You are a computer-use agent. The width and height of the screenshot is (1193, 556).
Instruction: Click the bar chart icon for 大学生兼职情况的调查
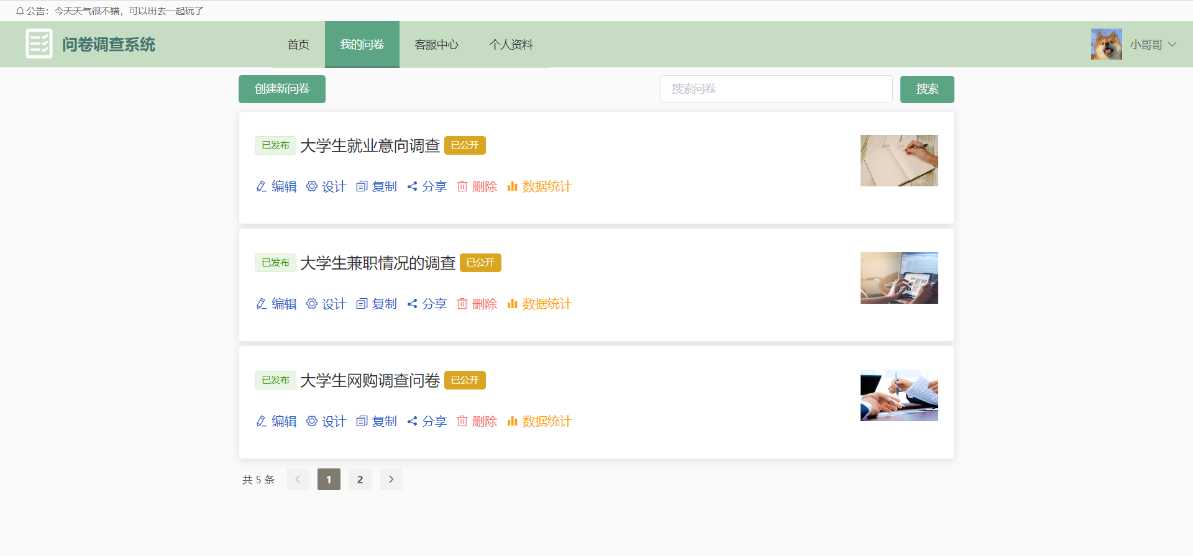(512, 304)
